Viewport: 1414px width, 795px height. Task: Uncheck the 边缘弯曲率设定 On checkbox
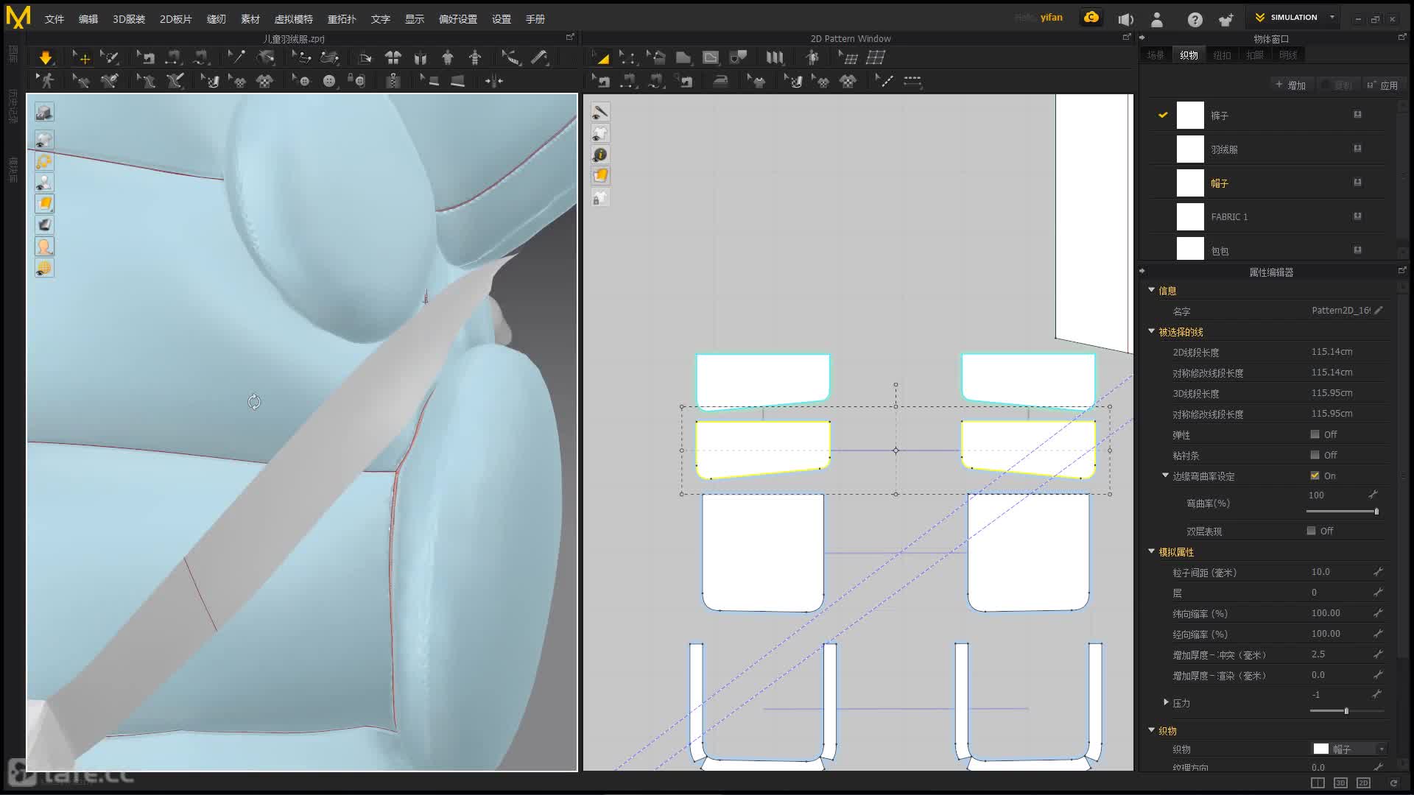pos(1315,476)
